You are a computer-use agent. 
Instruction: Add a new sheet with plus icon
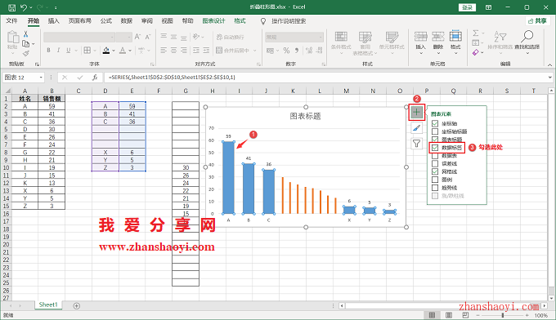tap(77, 305)
